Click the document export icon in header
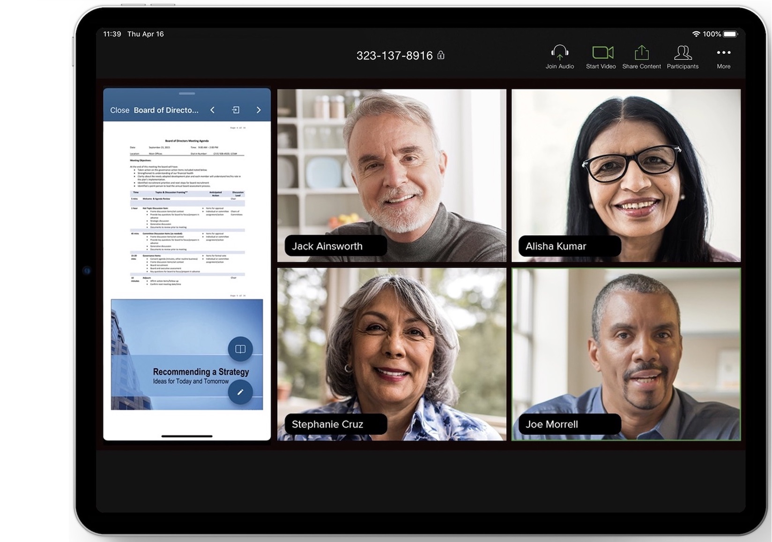Image resolution: width=772 pixels, height=542 pixels. coord(236,110)
